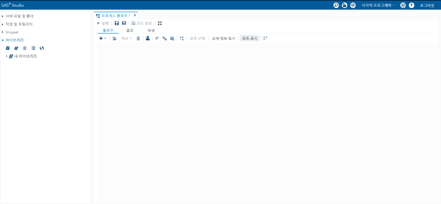The width and height of the screenshot is (441, 204).
Task: Switch to the 속성 tab
Action: tap(151, 30)
